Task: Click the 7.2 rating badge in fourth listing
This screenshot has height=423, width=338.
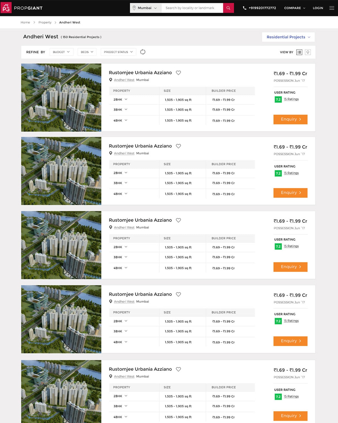Action: (278, 321)
